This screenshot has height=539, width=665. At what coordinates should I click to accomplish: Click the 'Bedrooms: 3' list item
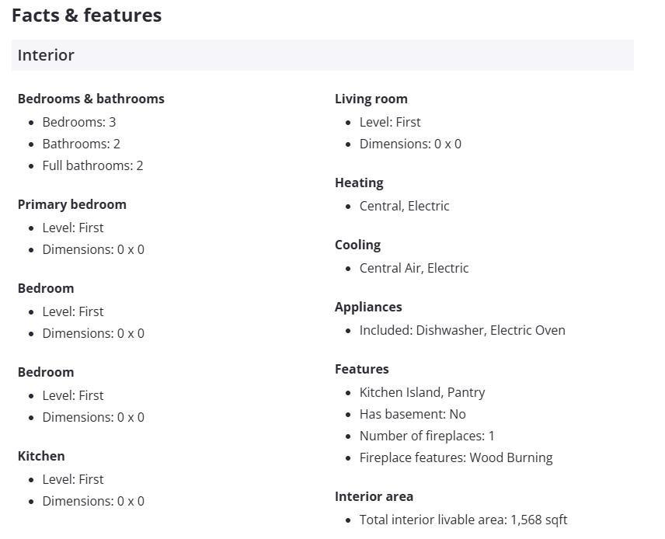pos(79,122)
